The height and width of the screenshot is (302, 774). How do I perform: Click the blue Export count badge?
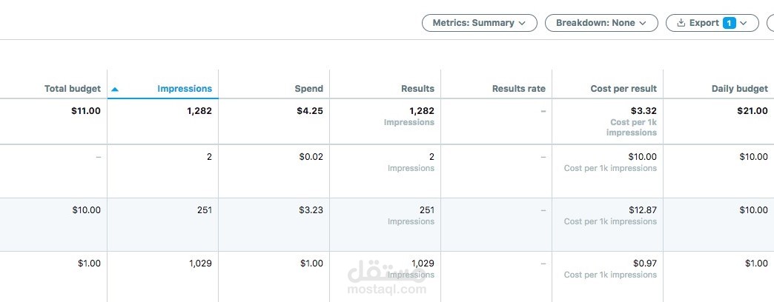730,23
